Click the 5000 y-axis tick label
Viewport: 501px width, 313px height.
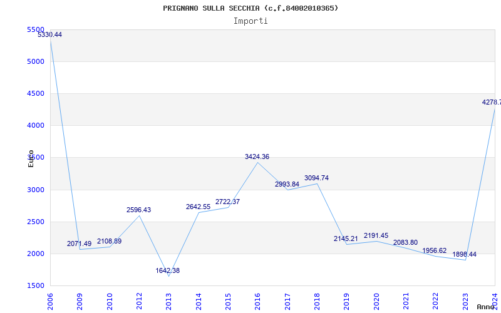(36, 61)
